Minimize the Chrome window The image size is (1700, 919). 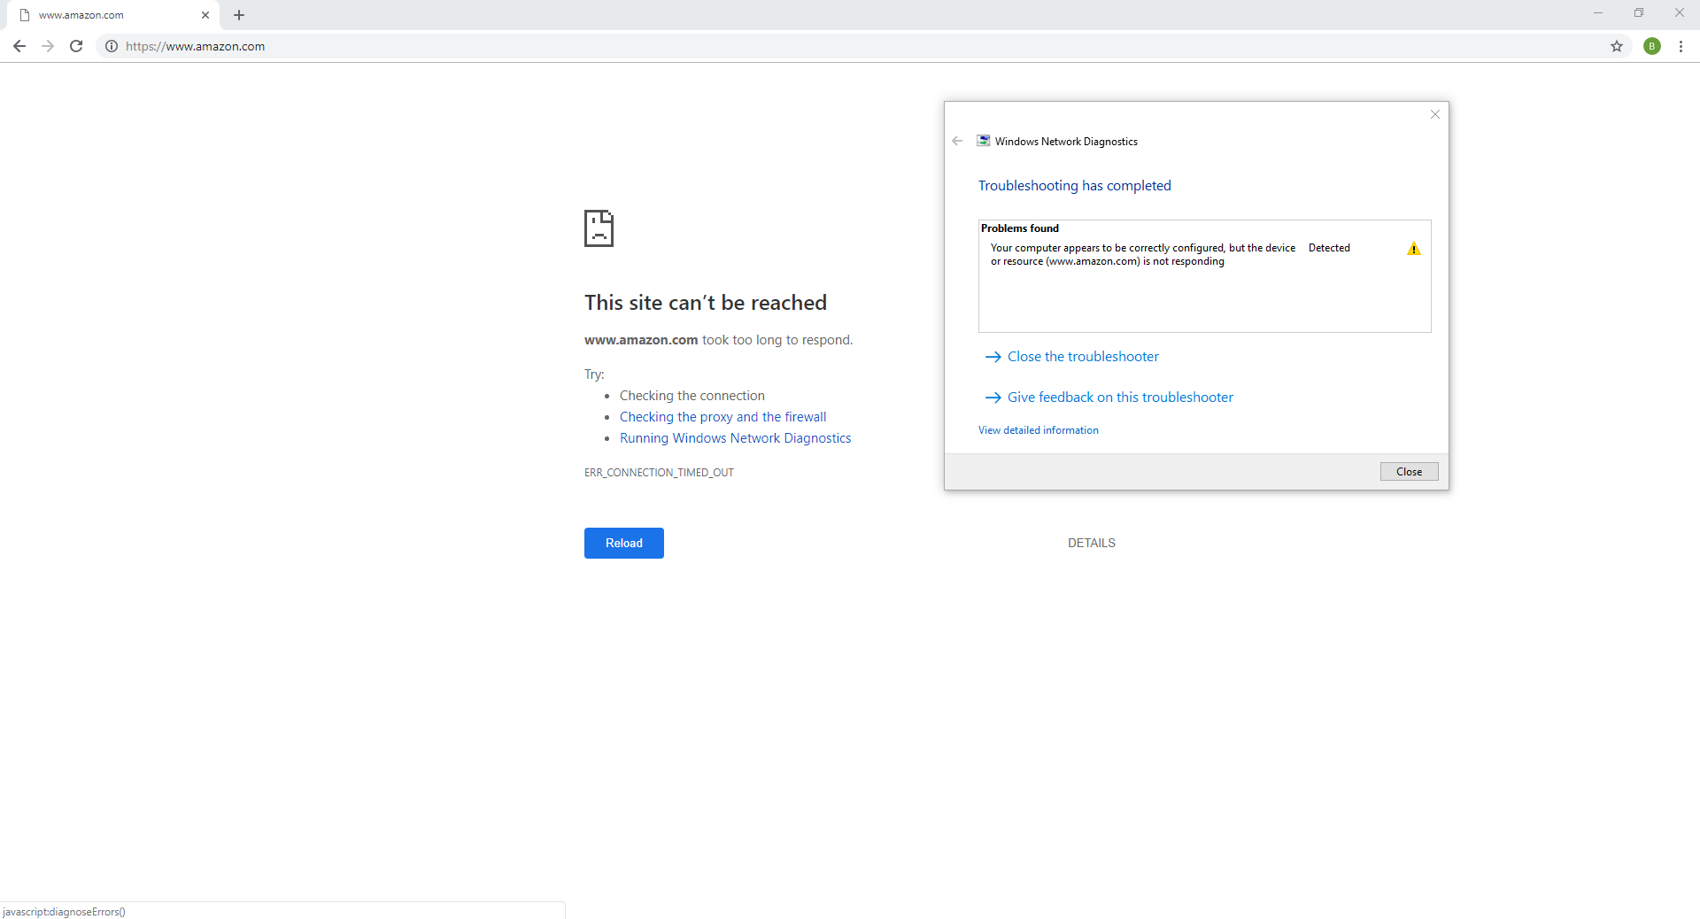(x=1598, y=13)
